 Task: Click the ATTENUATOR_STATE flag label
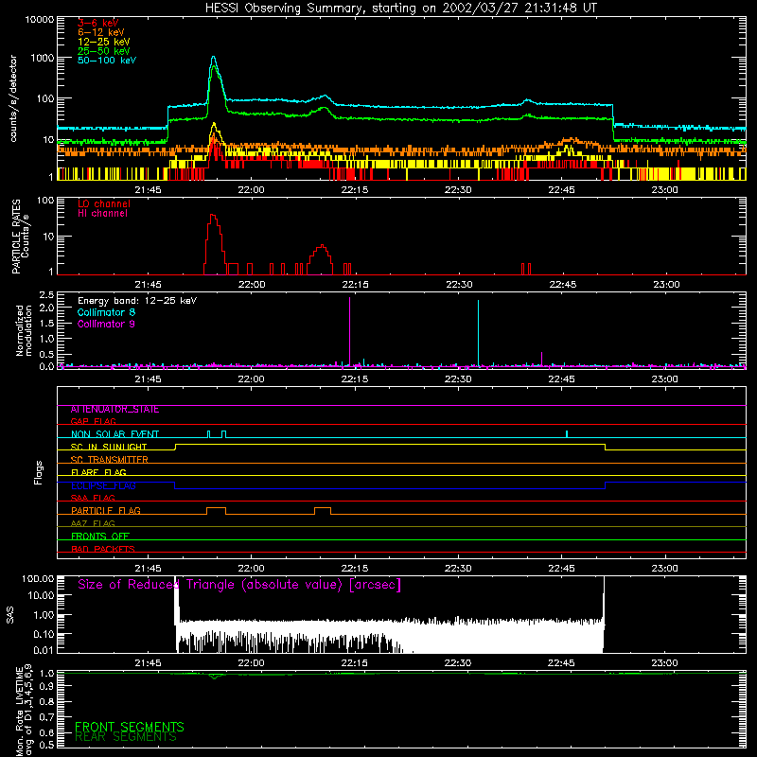coord(114,410)
